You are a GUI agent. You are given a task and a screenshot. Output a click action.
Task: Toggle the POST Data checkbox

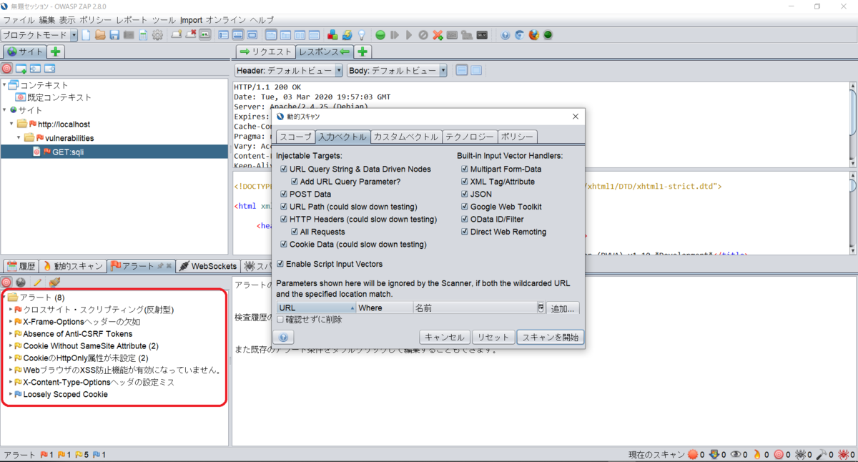tap(285, 194)
